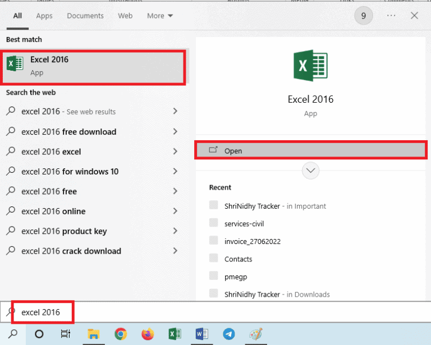The height and width of the screenshot is (345, 431).
Task: Choose suggestion 'excel 2016 free download'
Action: (68, 132)
